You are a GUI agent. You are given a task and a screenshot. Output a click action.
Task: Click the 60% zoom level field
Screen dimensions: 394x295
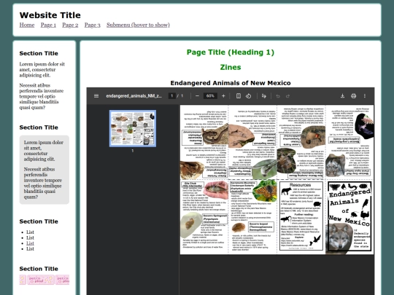click(210, 96)
